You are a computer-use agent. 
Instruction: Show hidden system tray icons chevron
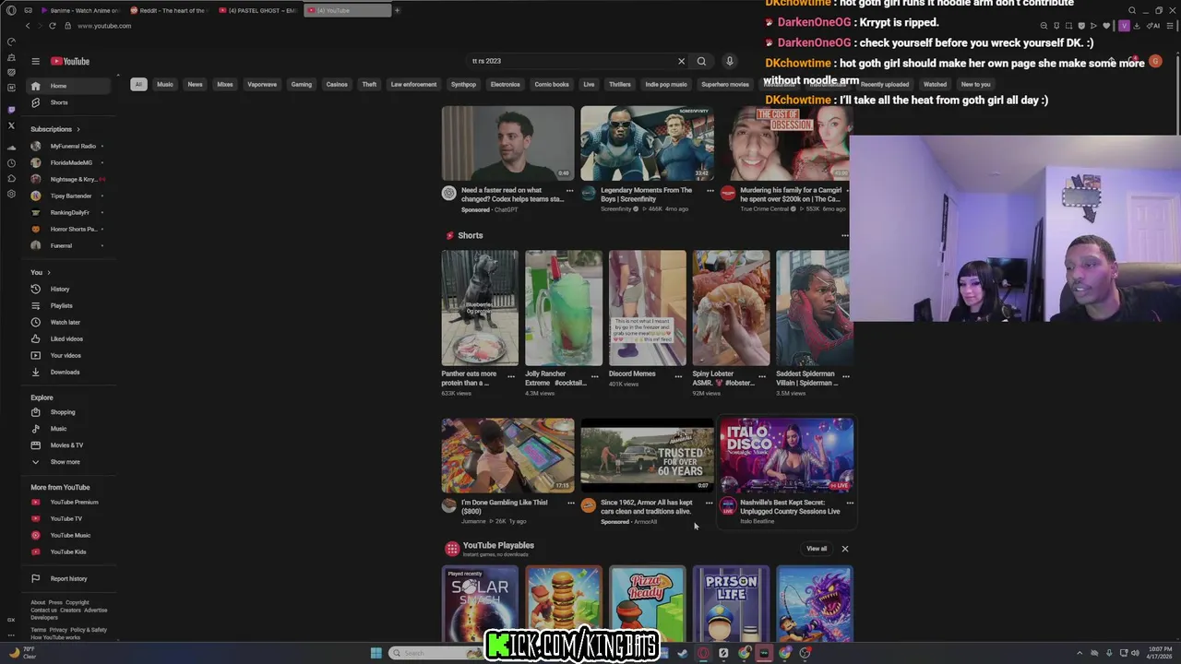pos(1079,653)
